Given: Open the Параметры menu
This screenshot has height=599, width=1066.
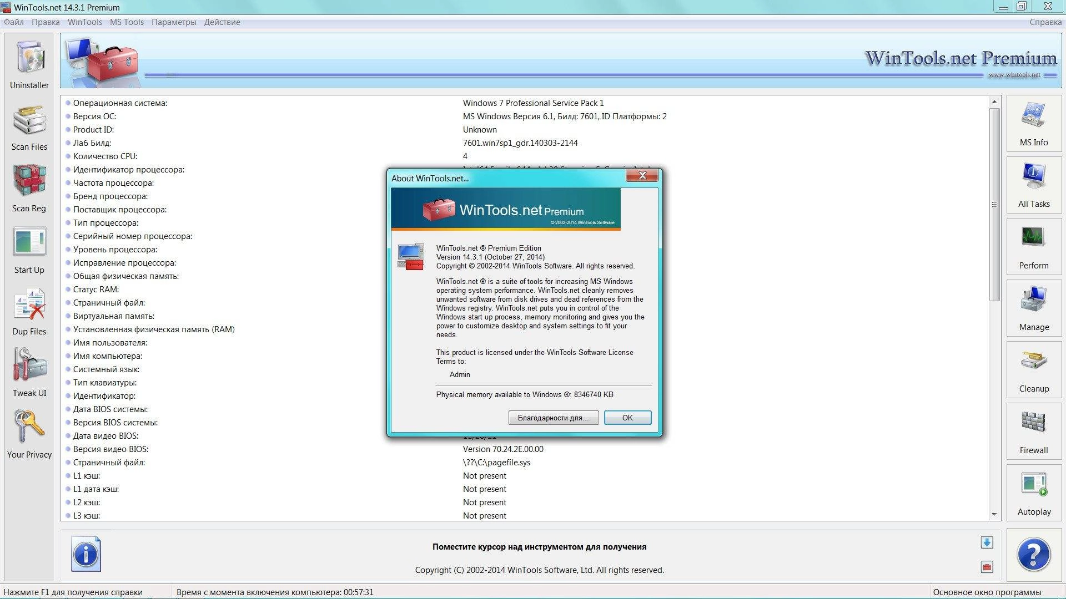Looking at the screenshot, I should (174, 22).
